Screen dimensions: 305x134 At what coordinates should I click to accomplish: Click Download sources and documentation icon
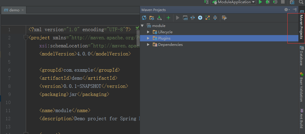pyautogui.click(x=159, y=18)
